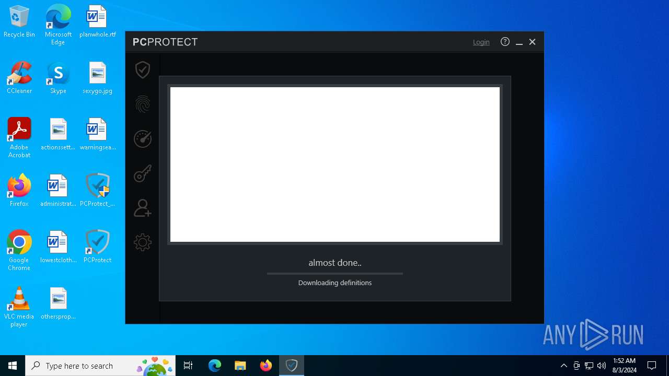The width and height of the screenshot is (669, 376).
Task: Select the actionssett image file icon
Action: 58,134
